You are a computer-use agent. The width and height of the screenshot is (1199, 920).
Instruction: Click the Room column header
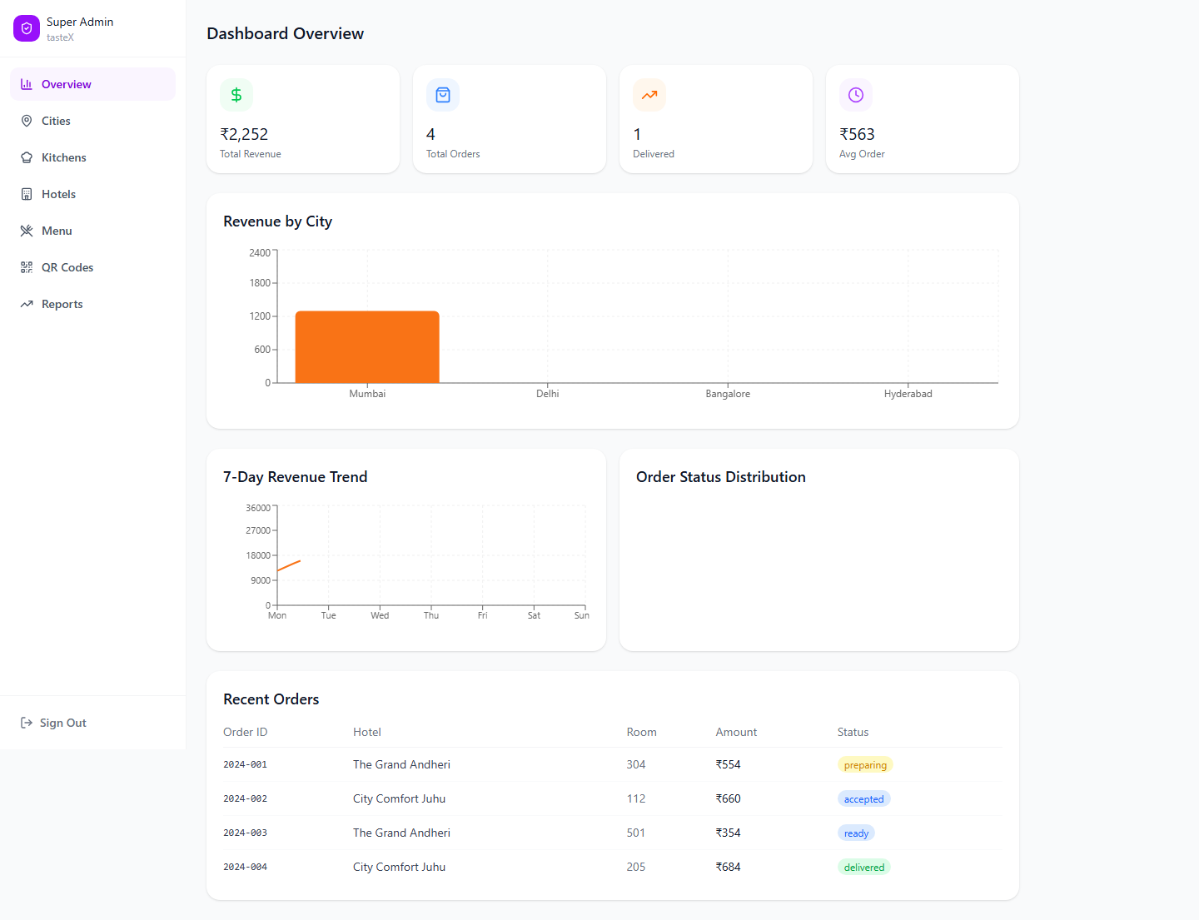click(x=642, y=733)
